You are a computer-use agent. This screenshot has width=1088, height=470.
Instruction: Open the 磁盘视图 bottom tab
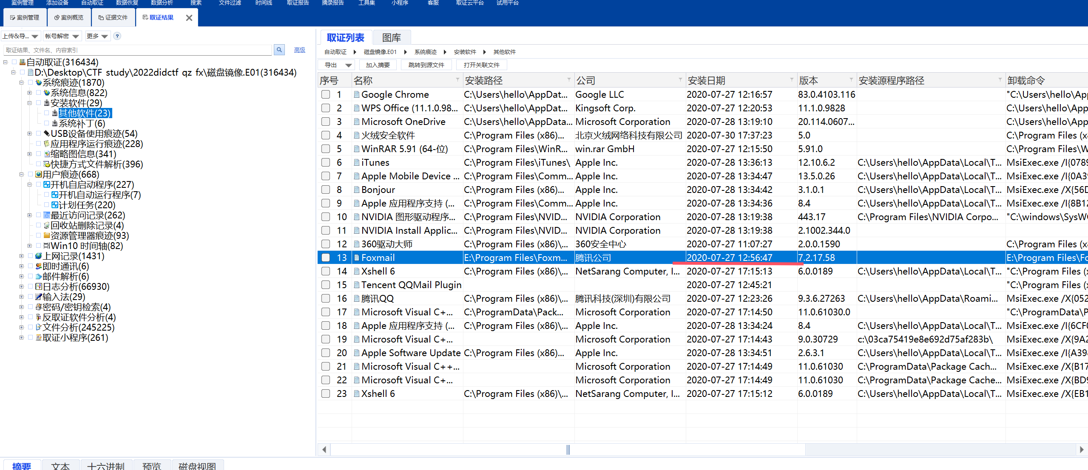point(197,465)
